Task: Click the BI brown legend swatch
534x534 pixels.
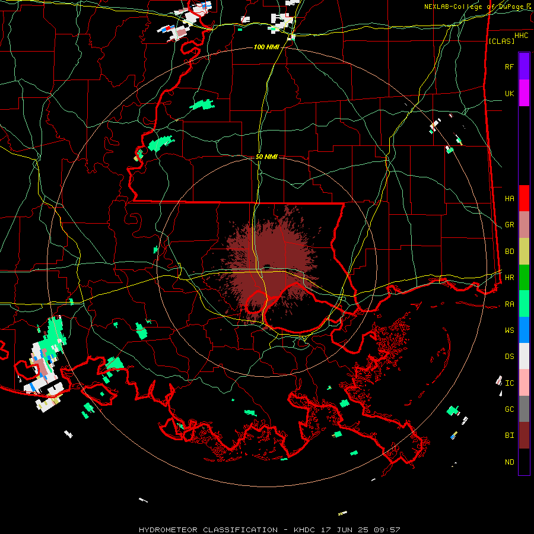Action: 524,436
